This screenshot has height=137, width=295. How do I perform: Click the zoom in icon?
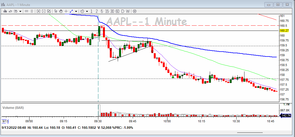click(x=39, y=11)
